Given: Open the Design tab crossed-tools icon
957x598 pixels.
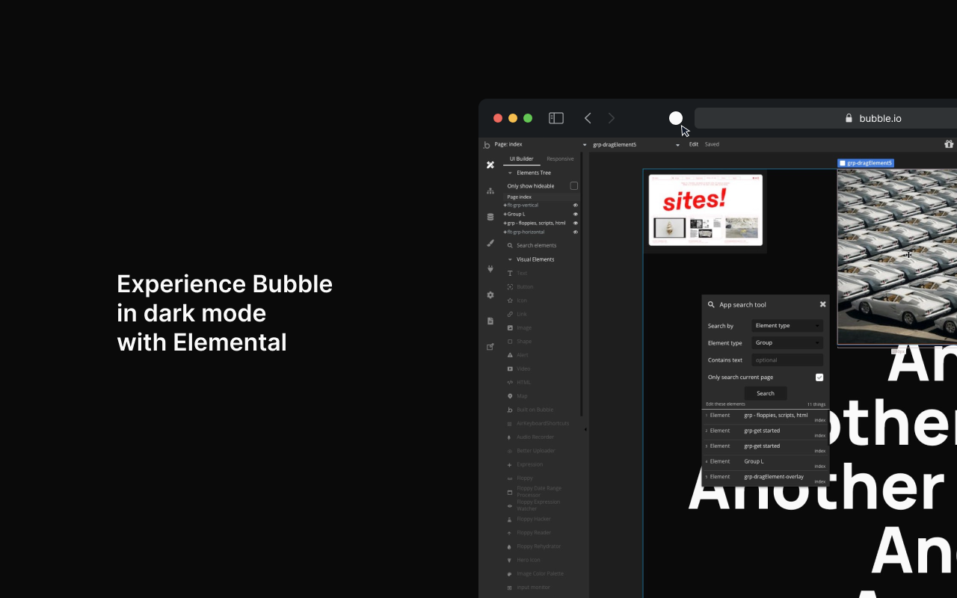Looking at the screenshot, I should pyautogui.click(x=490, y=164).
